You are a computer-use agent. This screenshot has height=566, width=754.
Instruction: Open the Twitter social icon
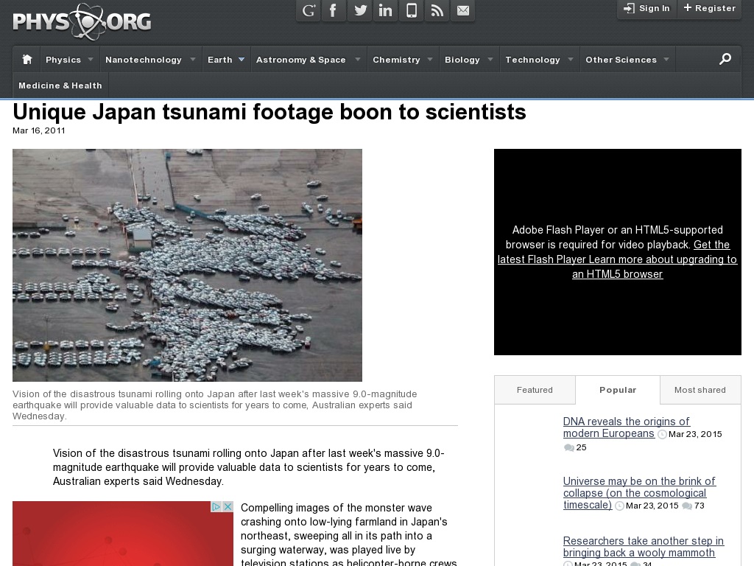click(359, 10)
